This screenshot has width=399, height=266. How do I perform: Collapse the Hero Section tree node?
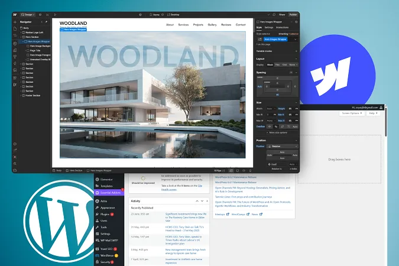21,37
